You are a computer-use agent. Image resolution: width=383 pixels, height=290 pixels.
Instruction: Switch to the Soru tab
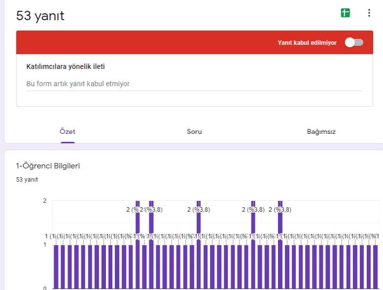coord(194,132)
